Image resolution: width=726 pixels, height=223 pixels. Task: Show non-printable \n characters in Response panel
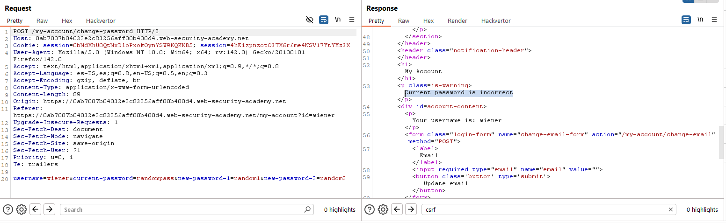coord(700,20)
